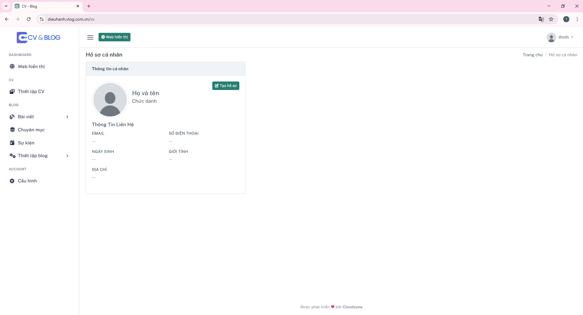This screenshot has width=583, height=315.
Task: Click the user avatar in header
Action: pos(551,37)
